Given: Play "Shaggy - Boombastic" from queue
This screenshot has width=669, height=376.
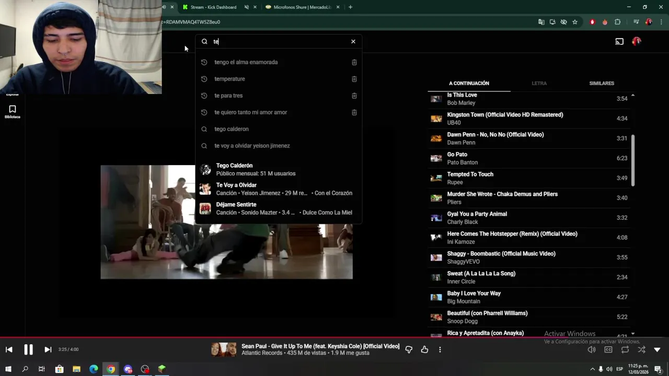Looking at the screenshot, I should click(x=529, y=257).
